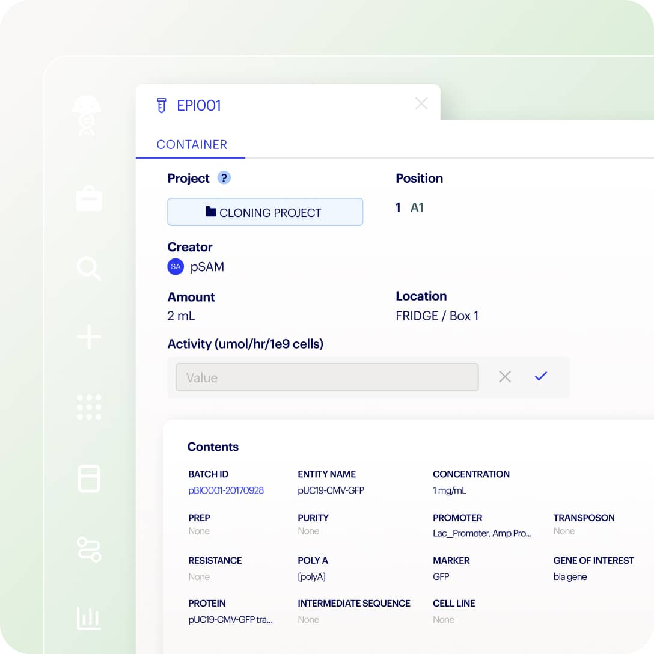
Task: Open batch link pBIO001-20170928
Action: (225, 490)
